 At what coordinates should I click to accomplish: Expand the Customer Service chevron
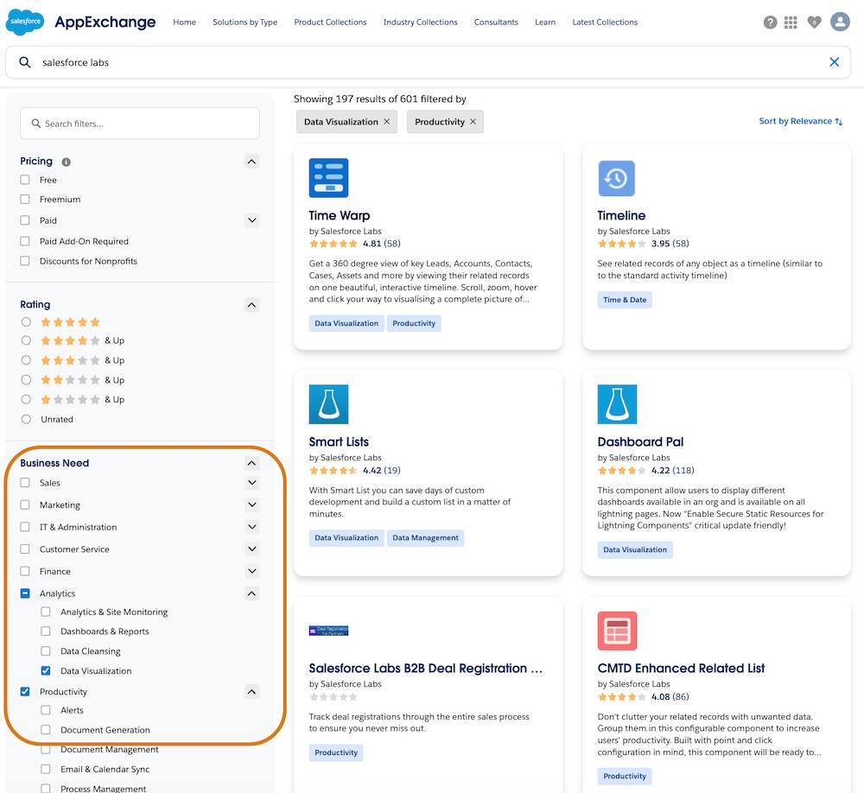pyautogui.click(x=251, y=549)
